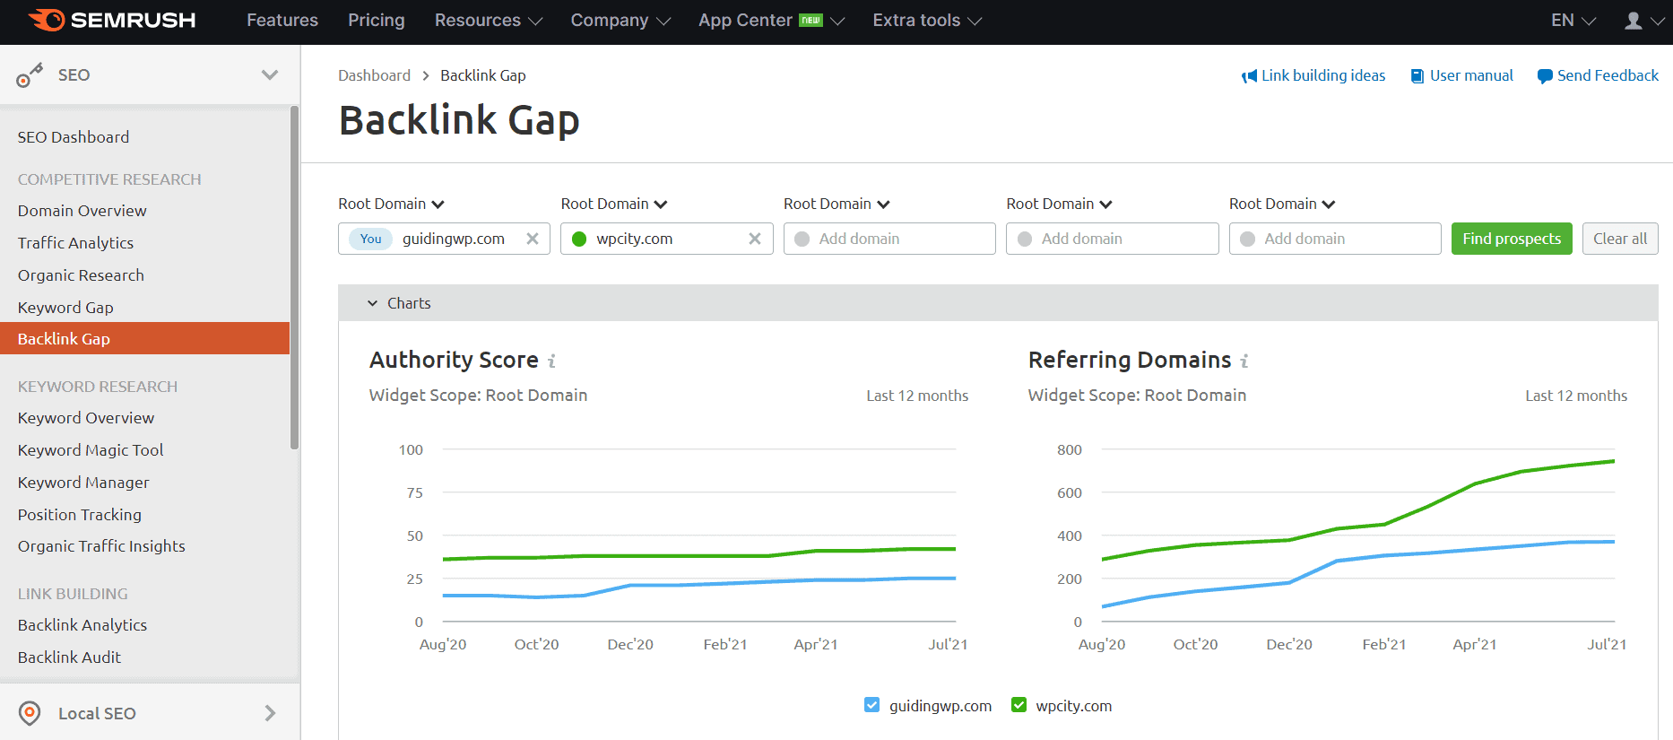The image size is (1673, 740).
Task: Click the User manual book icon
Action: tap(1417, 76)
